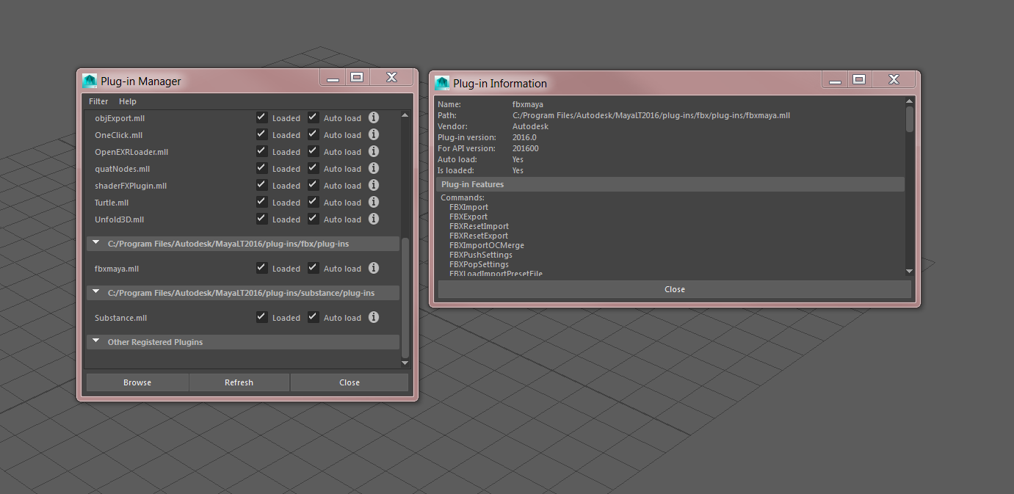
Task: Click the Browse button
Action: (x=137, y=382)
